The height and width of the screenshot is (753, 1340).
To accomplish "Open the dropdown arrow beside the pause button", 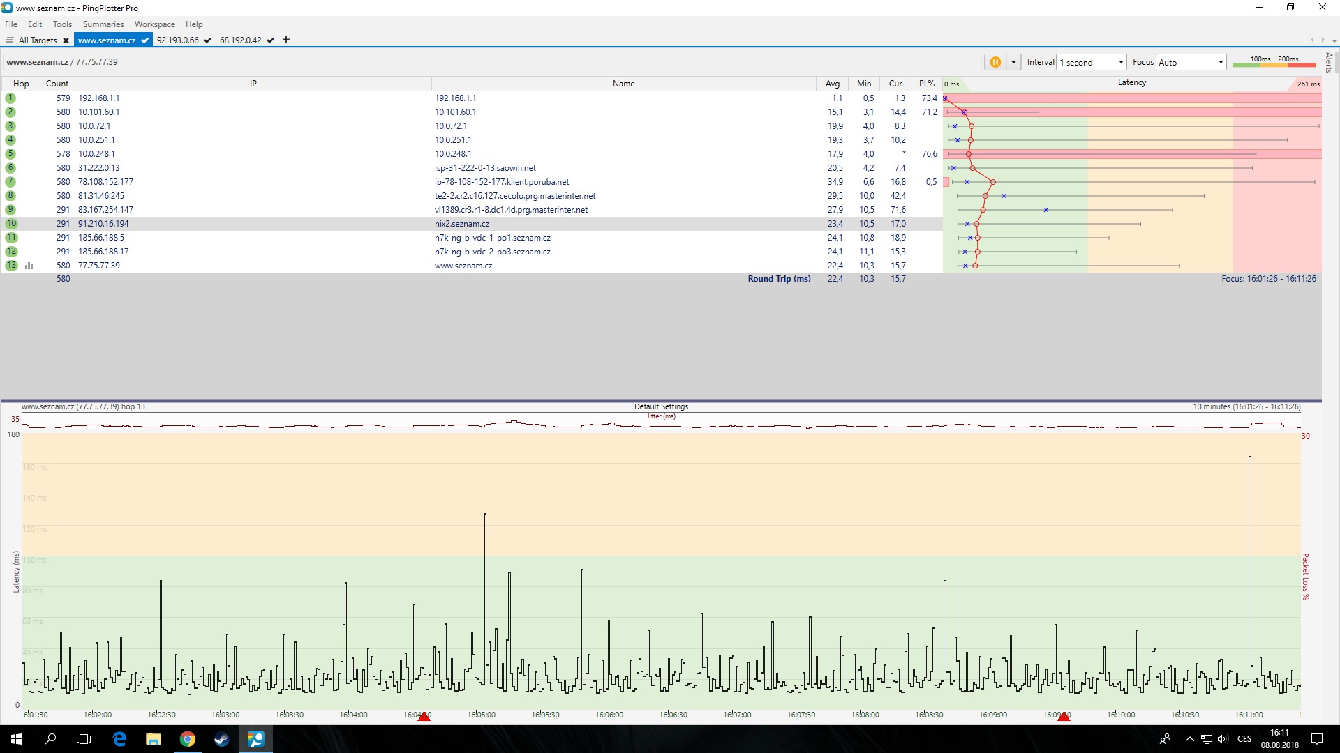I will pos(1013,62).
